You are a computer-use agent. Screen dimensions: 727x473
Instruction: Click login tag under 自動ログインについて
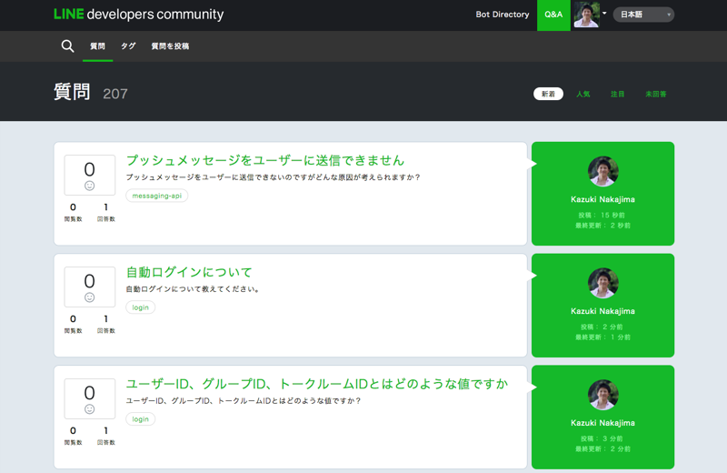coord(141,307)
